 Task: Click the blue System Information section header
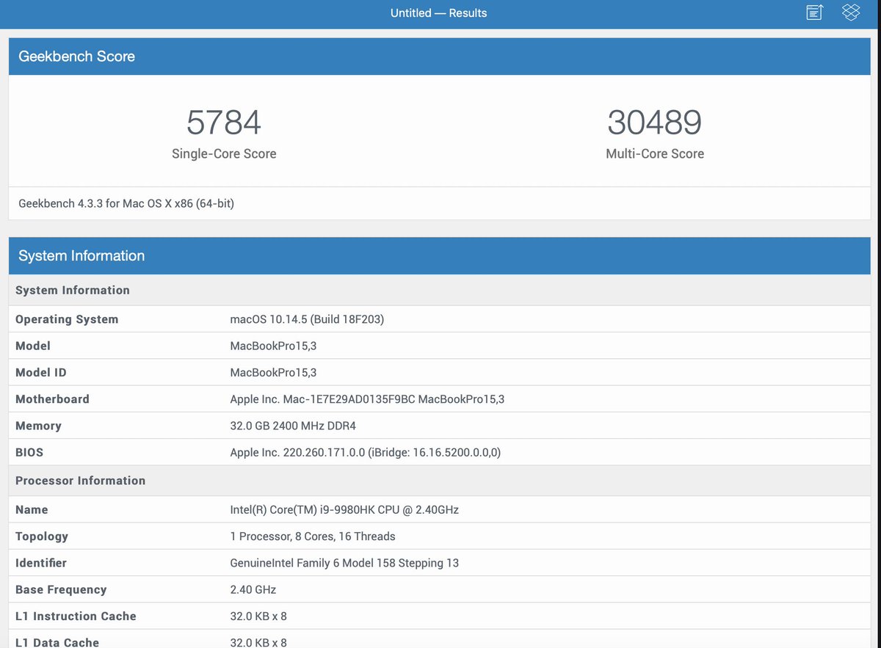pyautogui.click(x=440, y=256)
